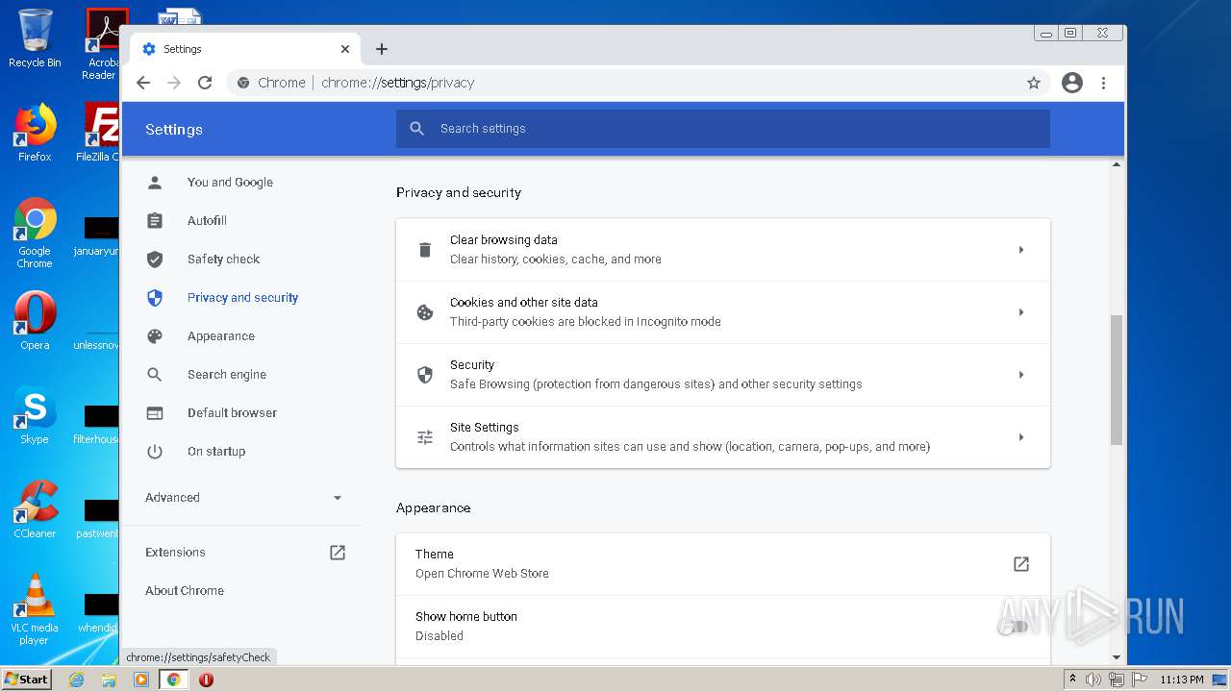Image resolution: width=1231 pixels, height=692 pixels.
Task: Select You and Google person icon
Action: (155, 183)
